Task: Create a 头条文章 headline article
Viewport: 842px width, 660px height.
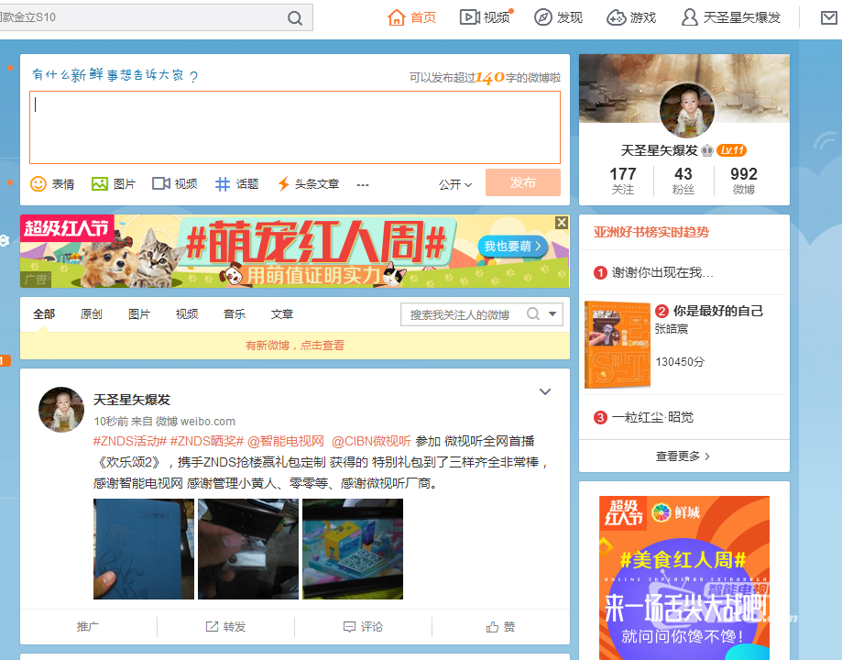Action: click(x=308, y=184)
